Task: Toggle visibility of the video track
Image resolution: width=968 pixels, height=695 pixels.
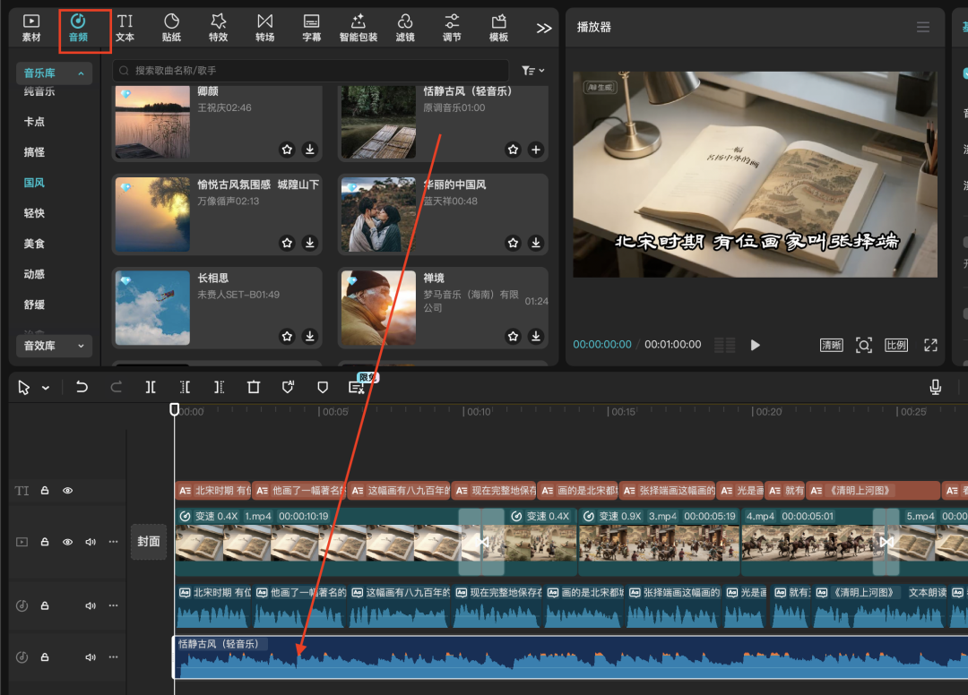Action: [67, 542]
